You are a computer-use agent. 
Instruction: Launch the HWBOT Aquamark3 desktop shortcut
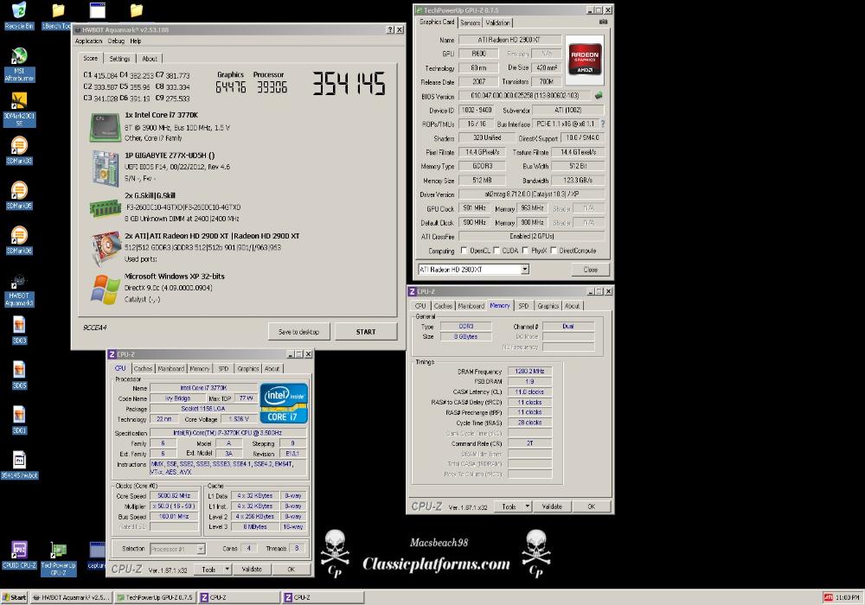pos(19,290)
